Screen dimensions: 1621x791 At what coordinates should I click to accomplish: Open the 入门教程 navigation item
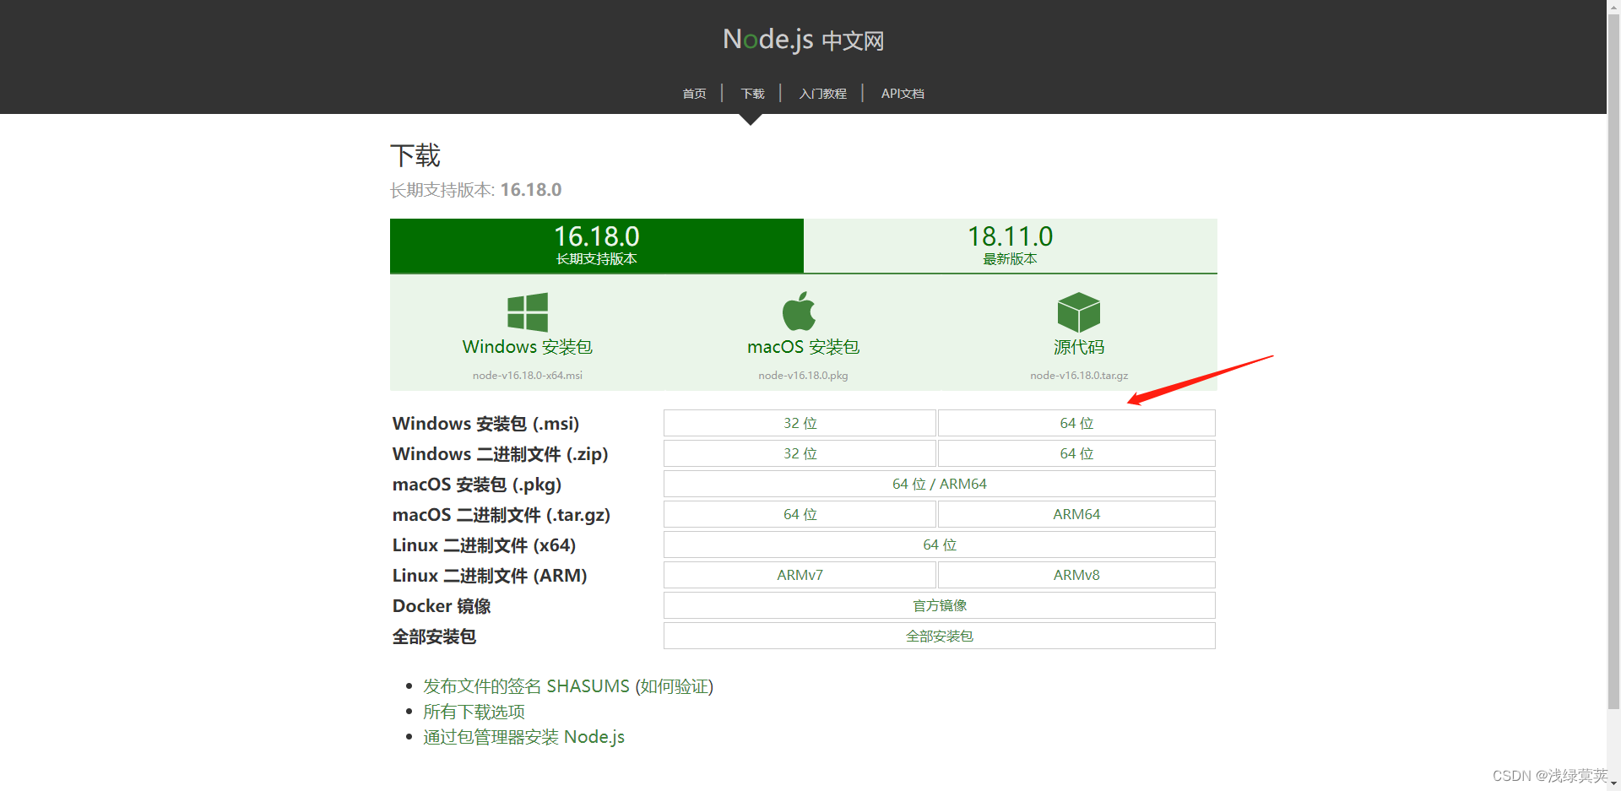[822, 94]
